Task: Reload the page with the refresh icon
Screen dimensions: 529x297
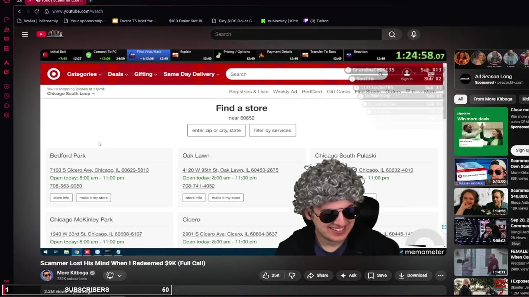Action: (37, 11)
